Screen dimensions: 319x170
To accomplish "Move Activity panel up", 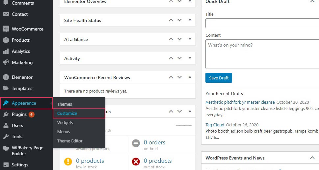I will [x=171, y=58].
